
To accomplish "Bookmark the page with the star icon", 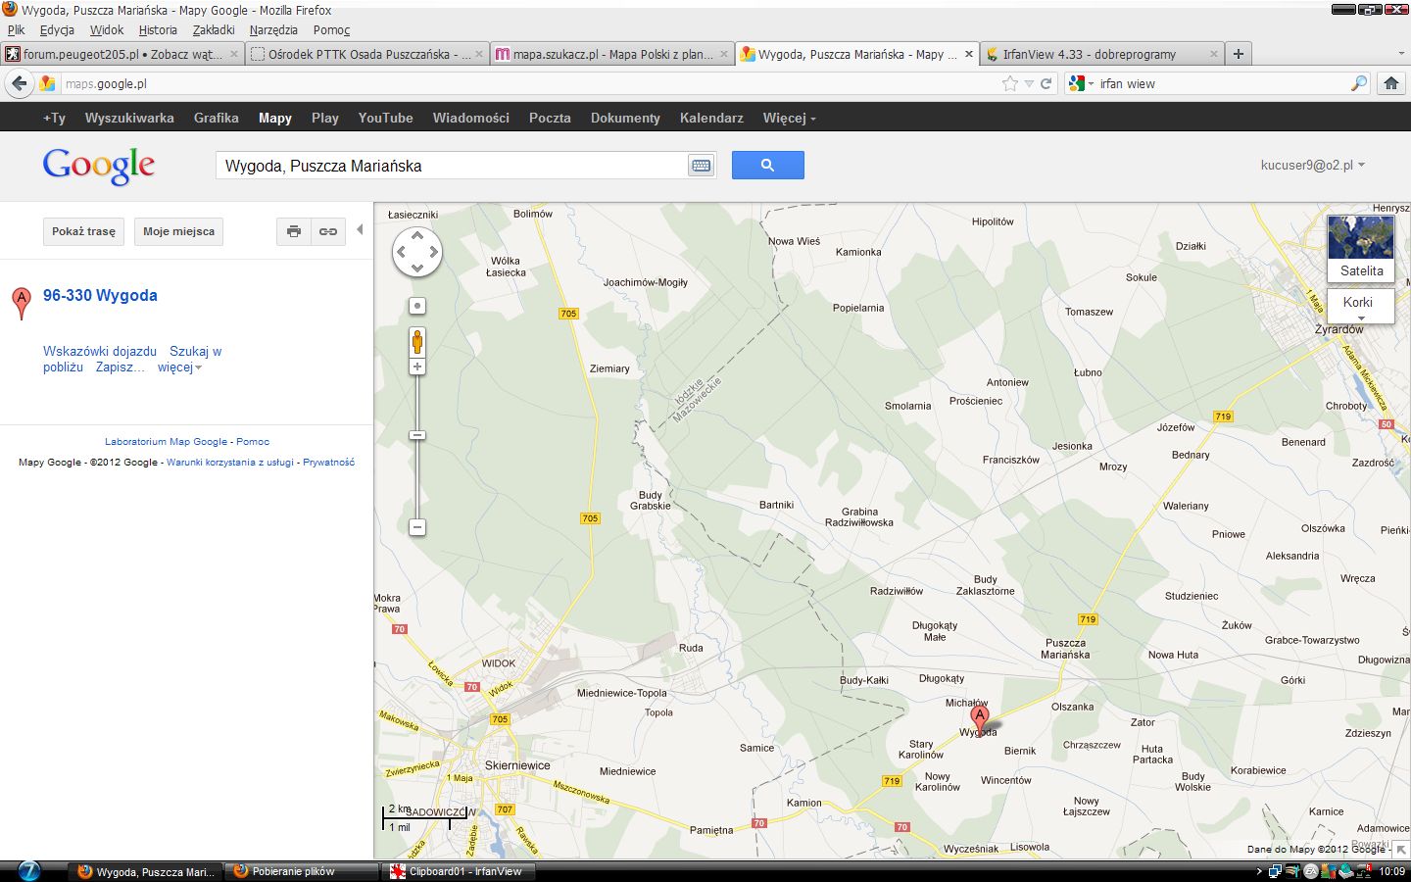I will (x=1010, y=83).
